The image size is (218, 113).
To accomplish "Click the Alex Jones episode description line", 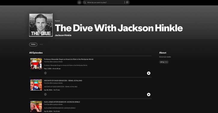I will (60, 108).
